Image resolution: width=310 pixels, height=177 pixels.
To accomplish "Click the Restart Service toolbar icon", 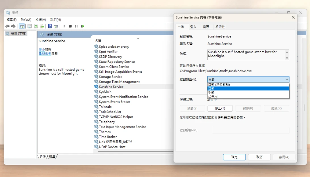I will [x=82, y=26].
